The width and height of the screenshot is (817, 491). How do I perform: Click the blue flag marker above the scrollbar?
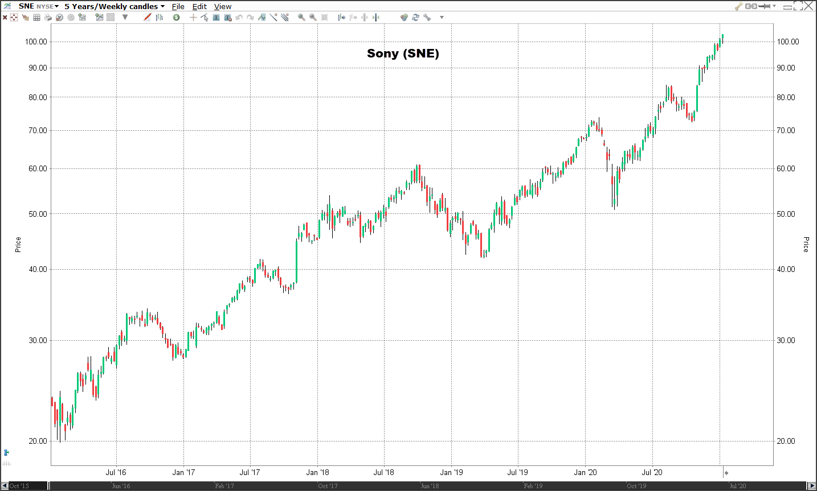[x=6, y=453]
